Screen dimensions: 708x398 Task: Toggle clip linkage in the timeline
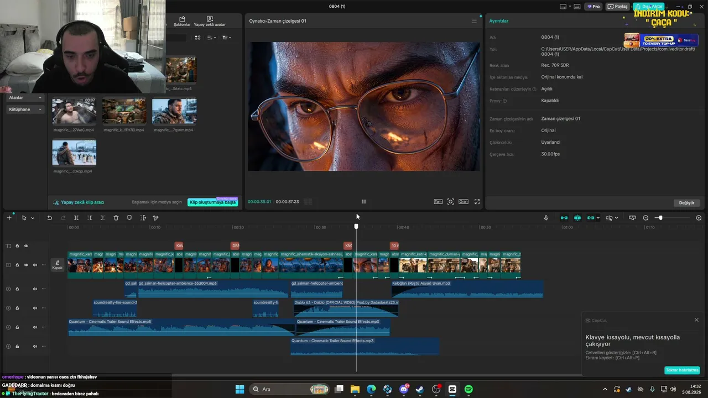(591, 218)
